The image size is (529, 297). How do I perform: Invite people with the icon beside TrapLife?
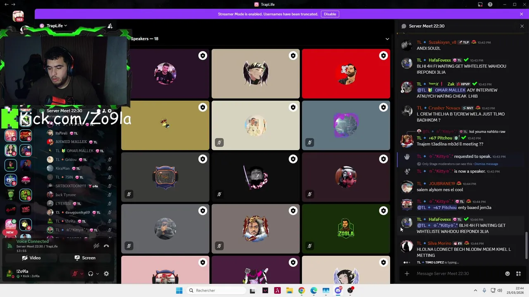tap(110, 26)
